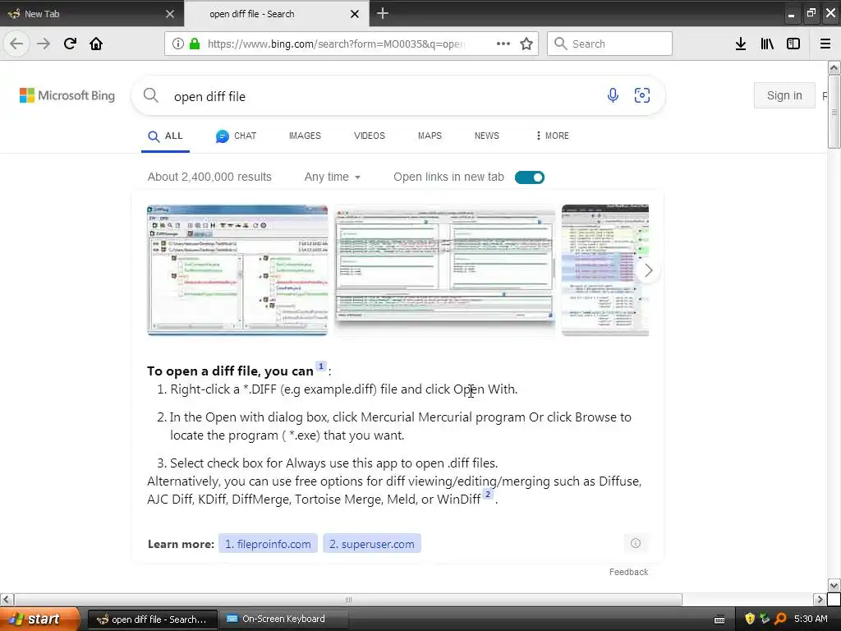Screen dimensions: 841x631
Task: Open the third partially shown thumbnail
Action: coord(605,269)
